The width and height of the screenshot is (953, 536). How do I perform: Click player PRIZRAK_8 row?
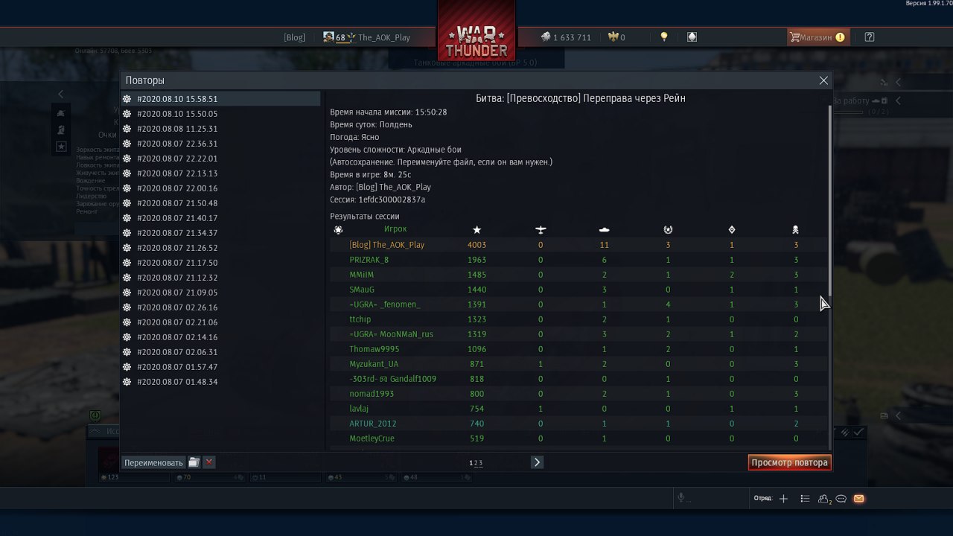(578, 260)
